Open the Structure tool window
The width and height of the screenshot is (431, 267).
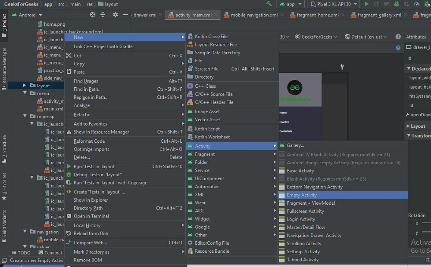point(4,149)
